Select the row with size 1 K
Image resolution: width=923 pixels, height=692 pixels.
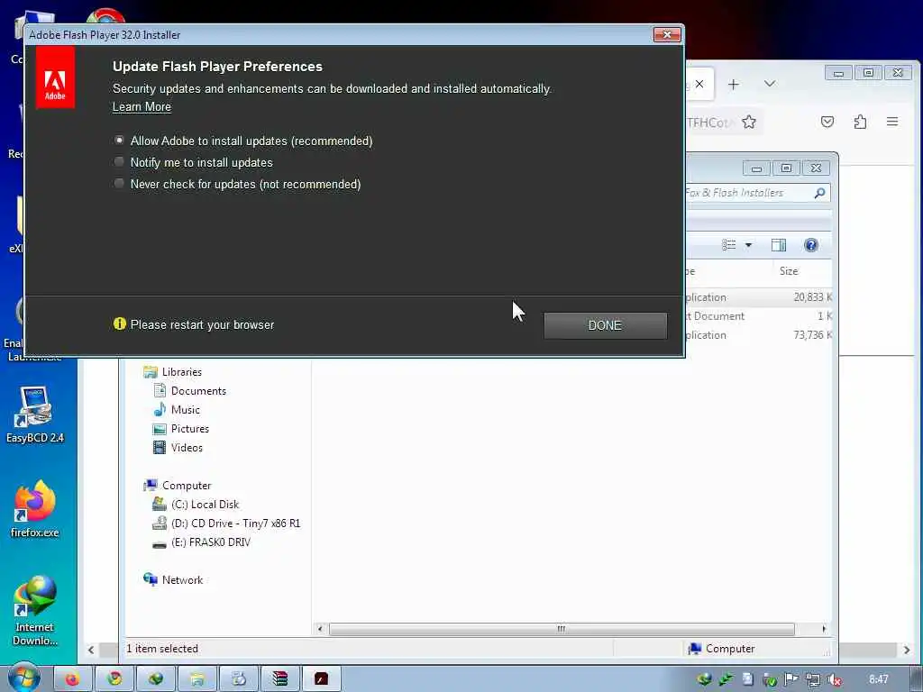[759, 316]
